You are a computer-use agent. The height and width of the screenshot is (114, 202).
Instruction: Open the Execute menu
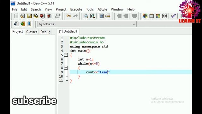pyautogui.click(x=76, y=9)
